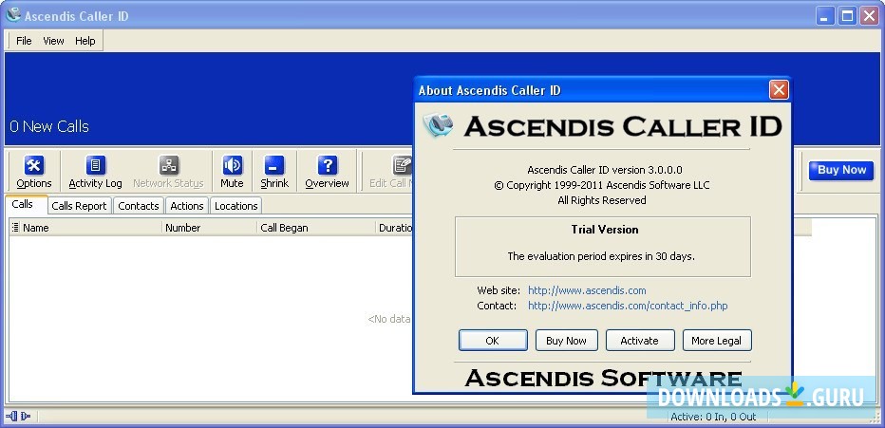
Task: Click the More Legal button
Action: pyautogui.click(x=716, y=341)
